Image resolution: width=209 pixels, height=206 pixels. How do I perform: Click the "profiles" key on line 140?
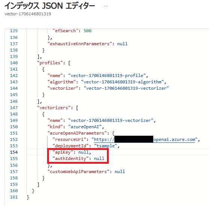[x=50, y=63]
